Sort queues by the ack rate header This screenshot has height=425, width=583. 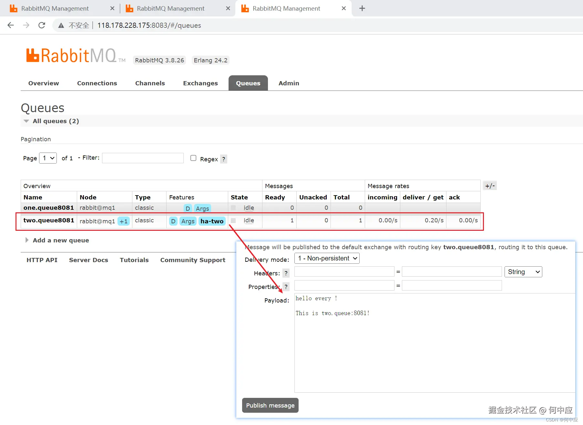pos(454,197)
